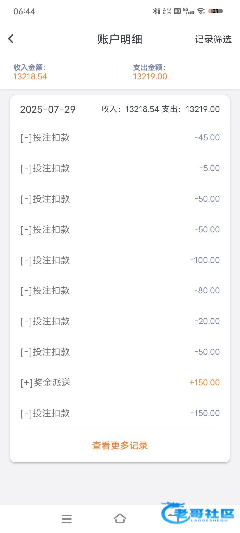Open the 2025-07-29 date header row
The height and width of the screenshot is (533, 240).
[120, 109]
